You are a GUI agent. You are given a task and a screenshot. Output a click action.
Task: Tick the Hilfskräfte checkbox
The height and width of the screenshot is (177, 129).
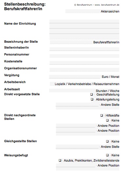[101, 115]
